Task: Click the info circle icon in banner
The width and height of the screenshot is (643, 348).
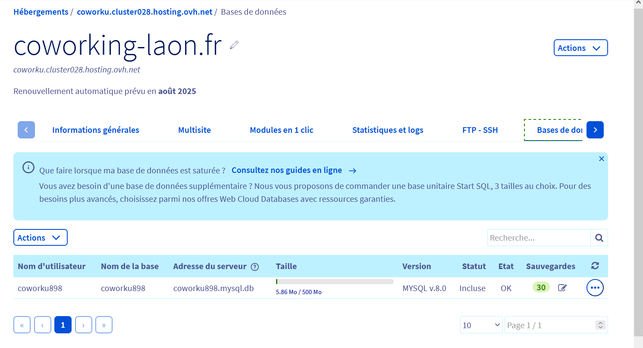Action: (28, 167)
